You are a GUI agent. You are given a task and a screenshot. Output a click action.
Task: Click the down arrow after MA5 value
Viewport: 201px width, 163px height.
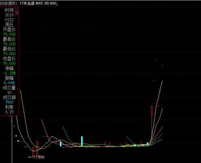coord(57,4)
